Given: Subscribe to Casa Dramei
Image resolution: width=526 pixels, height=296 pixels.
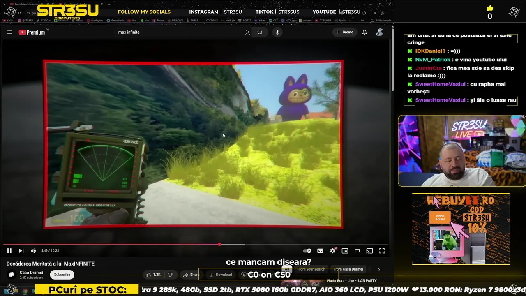Looking at the screenshot, I should pos(62,275).
